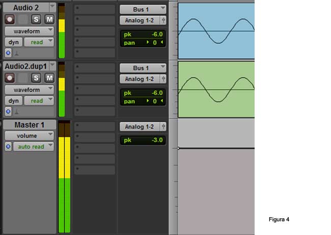Viewport: 331px width, 235px height.
Task: Click Master 1 volume automation breakpoint
Action: point(178,149)
